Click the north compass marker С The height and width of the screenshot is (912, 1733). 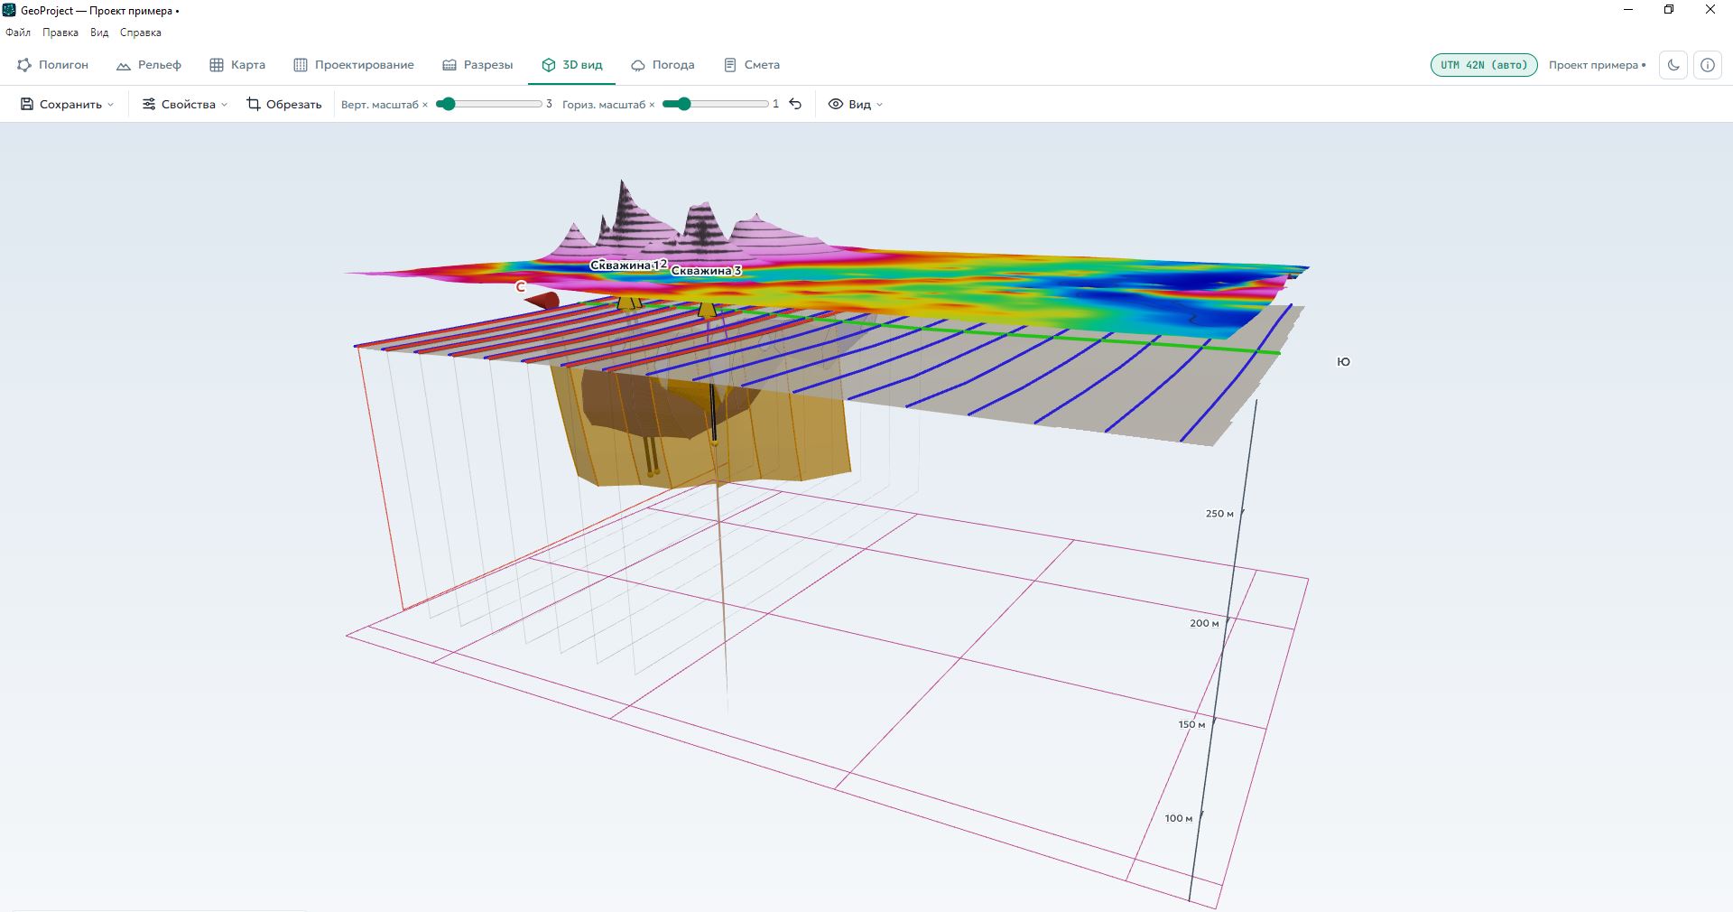(520, 286)
